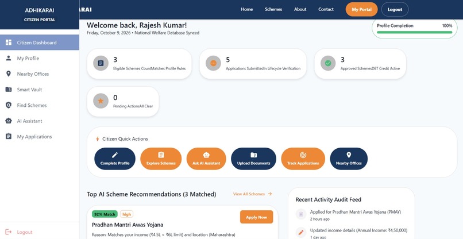
Task: Click the document icon on Explore Schemes
Action: pos(161,155)
